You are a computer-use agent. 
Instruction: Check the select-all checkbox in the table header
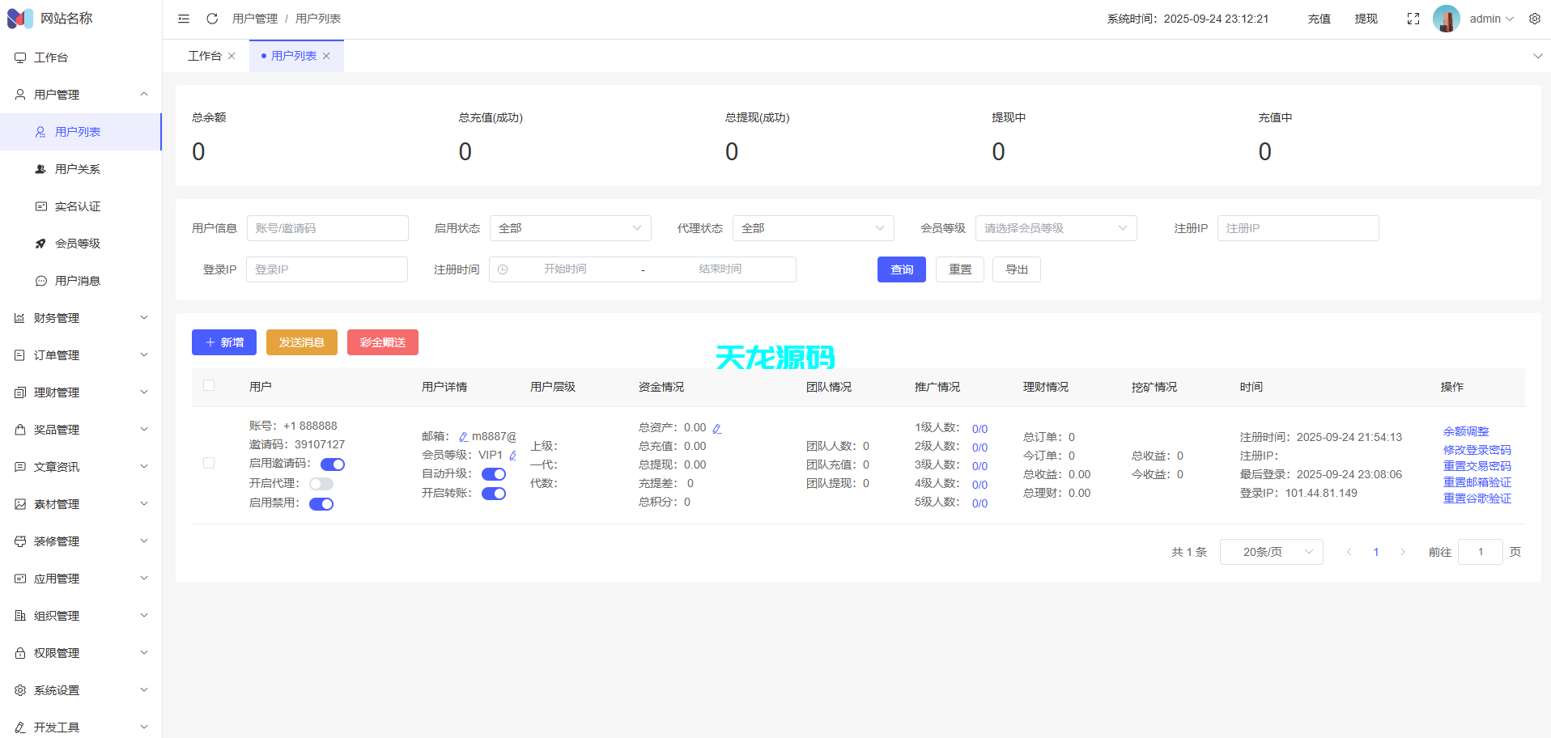coord(208,385)
